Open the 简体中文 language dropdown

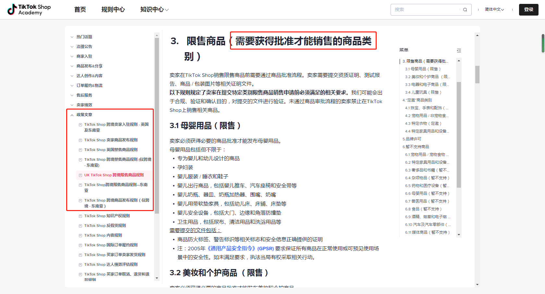click(x=494, y=10)
